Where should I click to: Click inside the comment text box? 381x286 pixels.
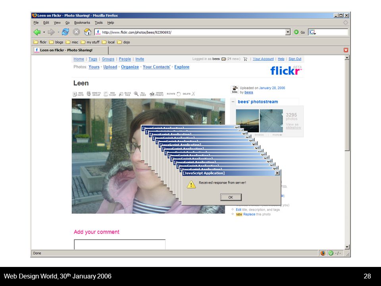(x=119, y=244)
